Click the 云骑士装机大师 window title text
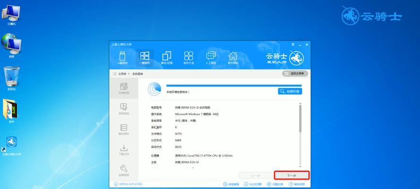Image resolution: width=420 pixels, height=189 pixels. point(121,44)
